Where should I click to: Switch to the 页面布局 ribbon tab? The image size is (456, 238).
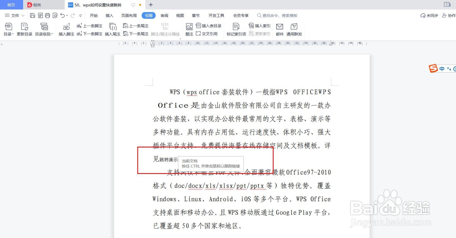pyautogui.click(x=129, y=15)
